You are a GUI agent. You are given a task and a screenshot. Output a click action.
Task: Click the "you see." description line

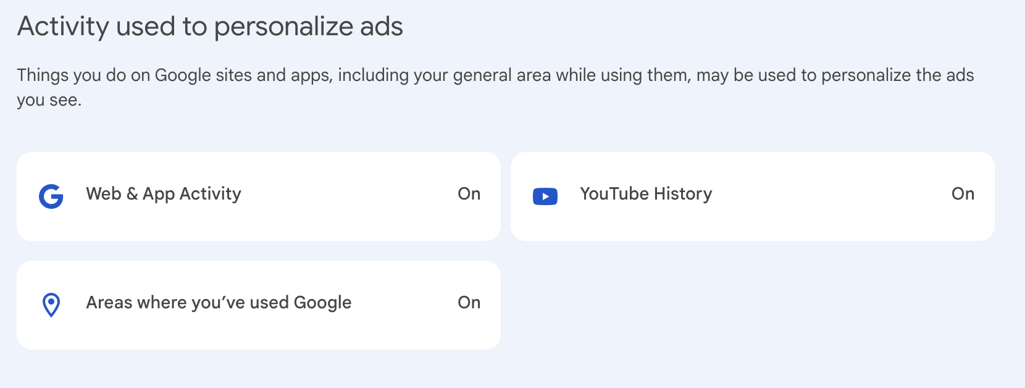pos(49,100)
